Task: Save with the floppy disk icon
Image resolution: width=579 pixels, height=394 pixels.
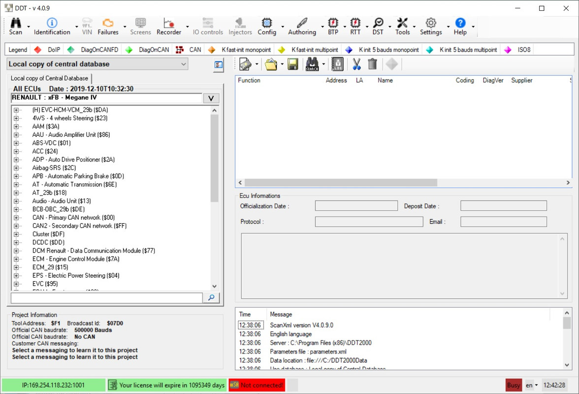Action: click(293, 64)
